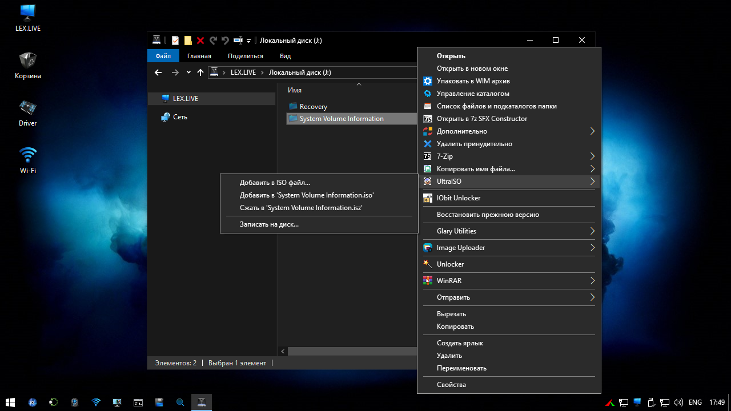
Task: Click the safely remove USB tray icon
Action: coord(651,402)
